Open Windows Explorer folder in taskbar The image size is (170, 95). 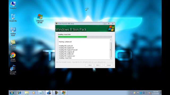click(27, 93)
